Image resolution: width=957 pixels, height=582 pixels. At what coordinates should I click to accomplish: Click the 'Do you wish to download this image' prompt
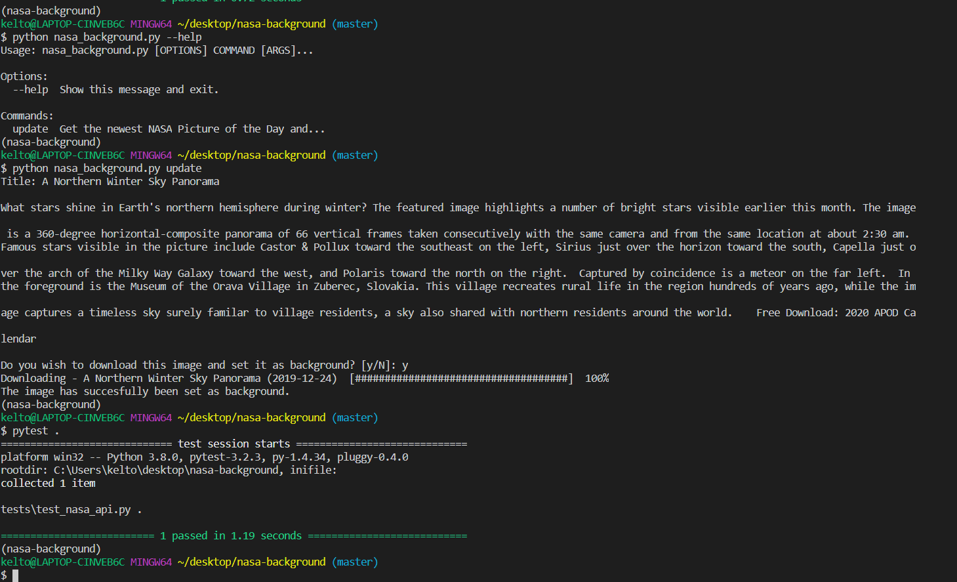204,365
